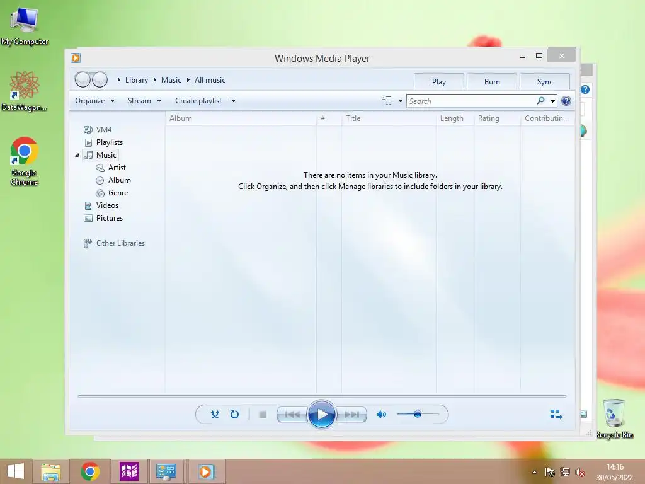Open the Play tab
Image resolution: width=645 pixels, height=484 pixels.
(439, 81)
